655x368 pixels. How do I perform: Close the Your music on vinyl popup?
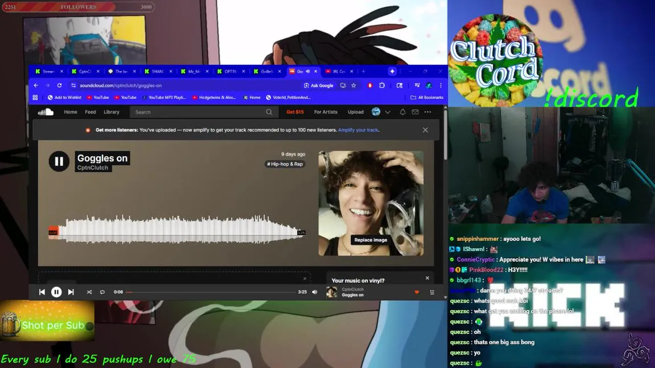[x=427, y=278]
